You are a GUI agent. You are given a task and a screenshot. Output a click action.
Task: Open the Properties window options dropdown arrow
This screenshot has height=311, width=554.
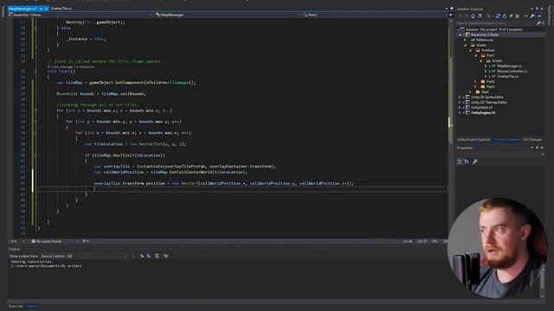pos(532,148)
